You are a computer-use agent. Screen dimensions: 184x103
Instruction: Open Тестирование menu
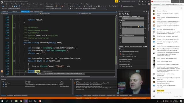tap(58, 4)
